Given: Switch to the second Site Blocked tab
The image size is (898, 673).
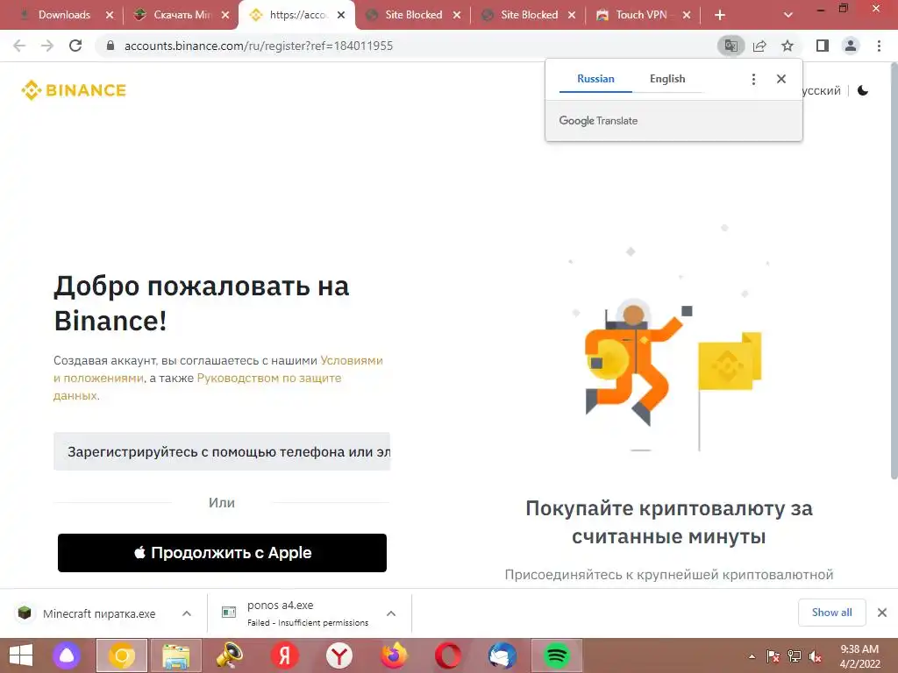Looking at the screenshot, I should pyautogui.click(x=529, y=15).
